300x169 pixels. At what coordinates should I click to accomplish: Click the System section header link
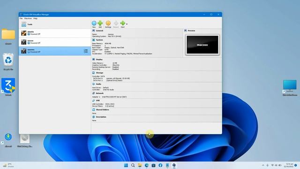[x=99, y=40]
